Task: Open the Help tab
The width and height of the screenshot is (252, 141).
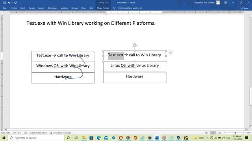Action: [x=91, y=8]
